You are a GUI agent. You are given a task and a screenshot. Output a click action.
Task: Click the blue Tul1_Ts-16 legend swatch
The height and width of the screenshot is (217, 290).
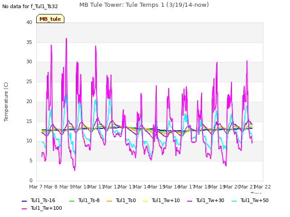(x=24, y=201)
